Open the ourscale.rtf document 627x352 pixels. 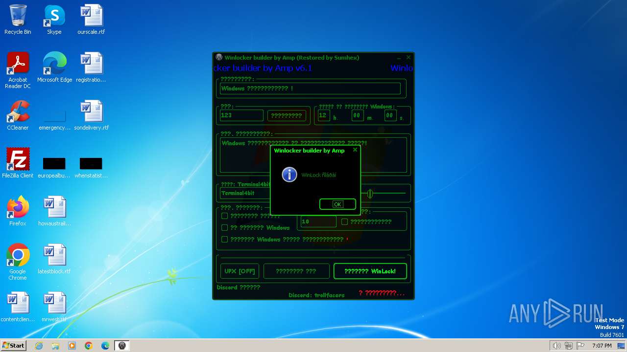click(x=91, y=20)
